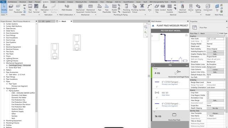Select the Sprinkler tool
Image resolution: width=228 pixels, height=128 pixels.
142,7
